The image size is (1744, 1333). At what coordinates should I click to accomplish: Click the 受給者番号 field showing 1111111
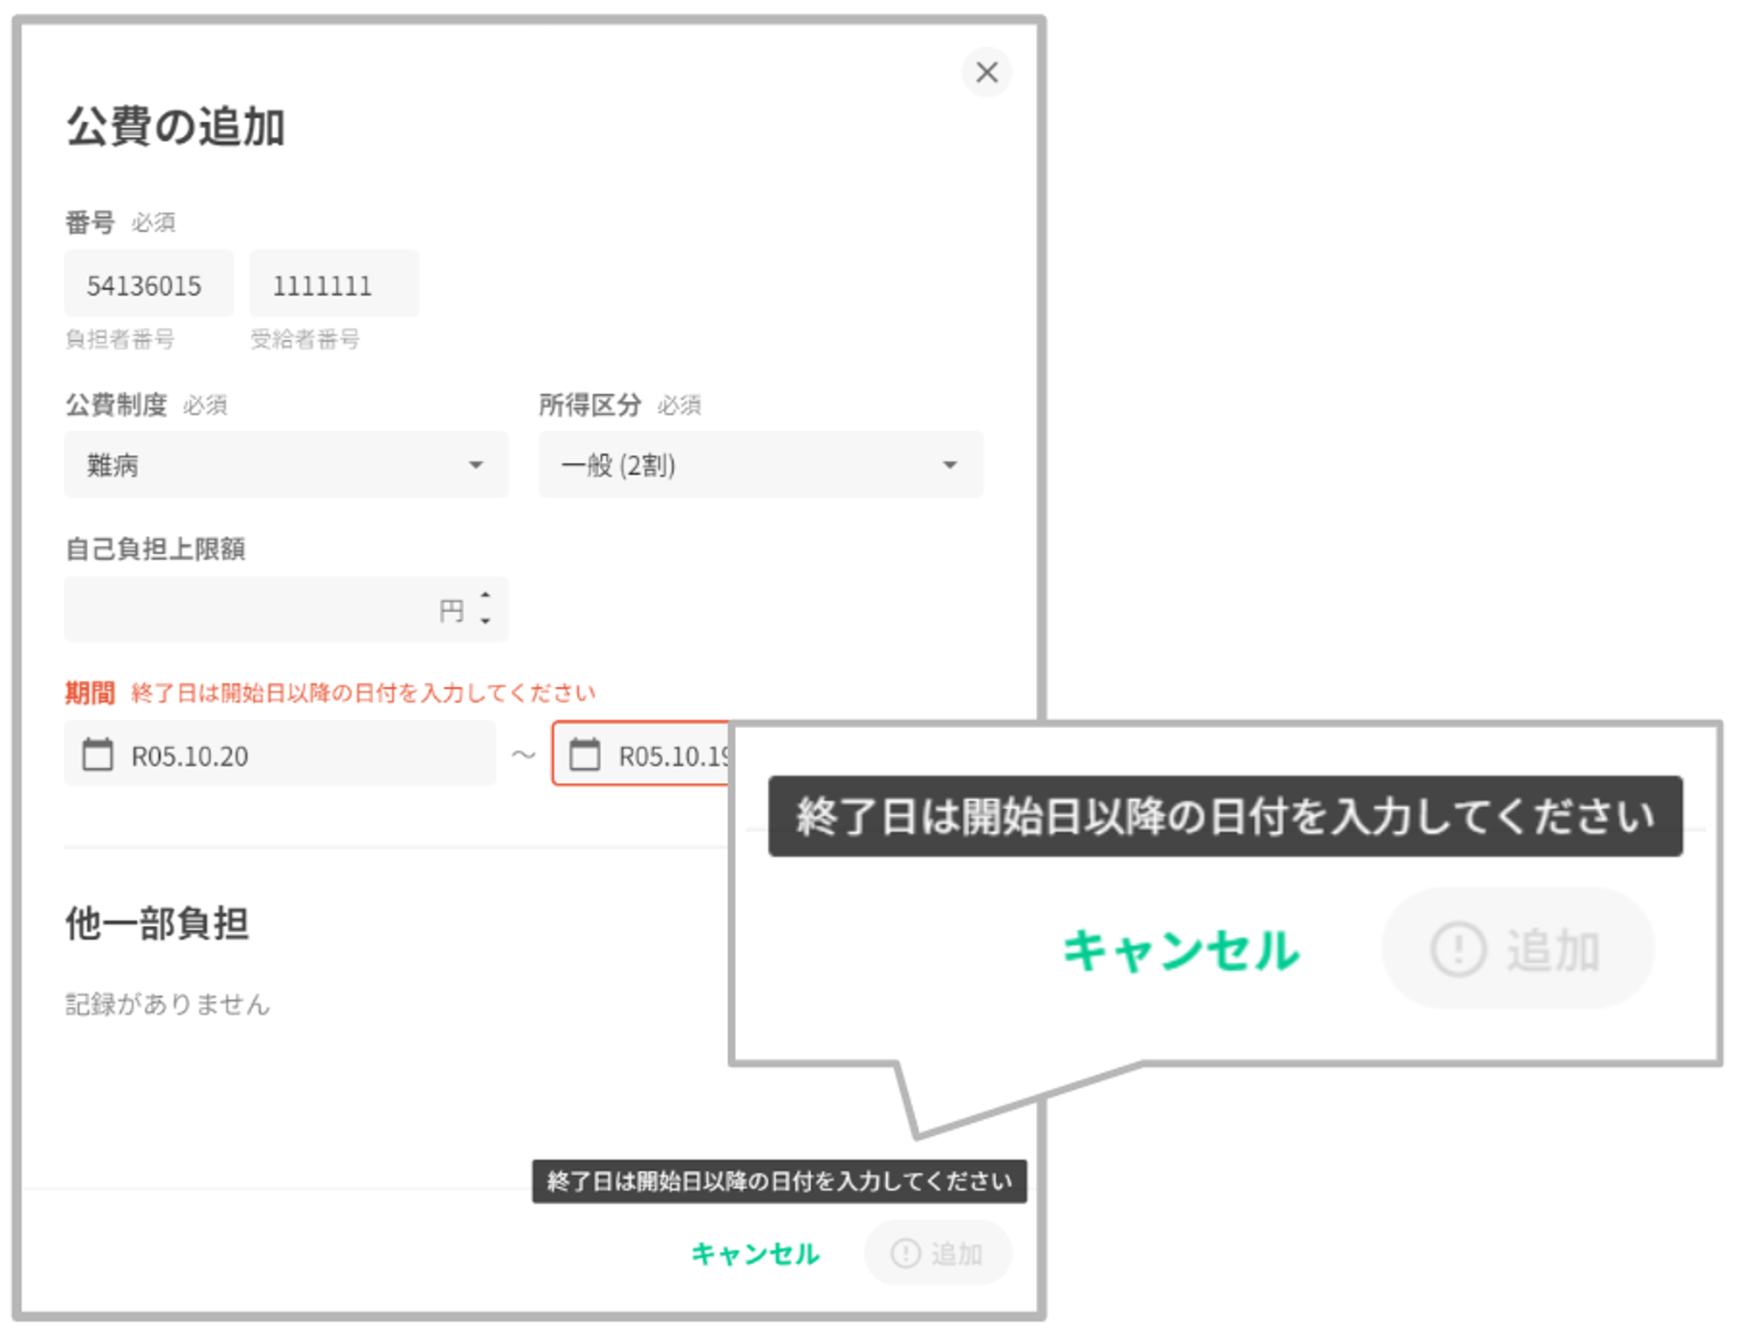333,285
